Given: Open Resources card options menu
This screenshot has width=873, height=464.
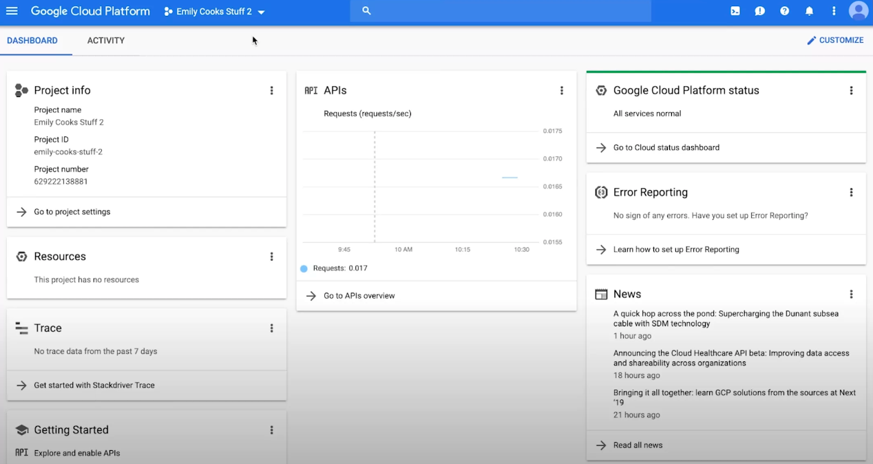Looking at the screenshot, I should [x=272, y=257].
